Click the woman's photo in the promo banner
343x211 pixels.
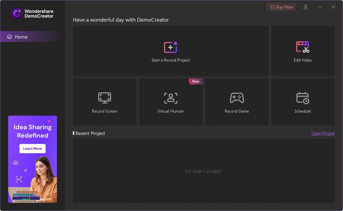tap(45, 179)
